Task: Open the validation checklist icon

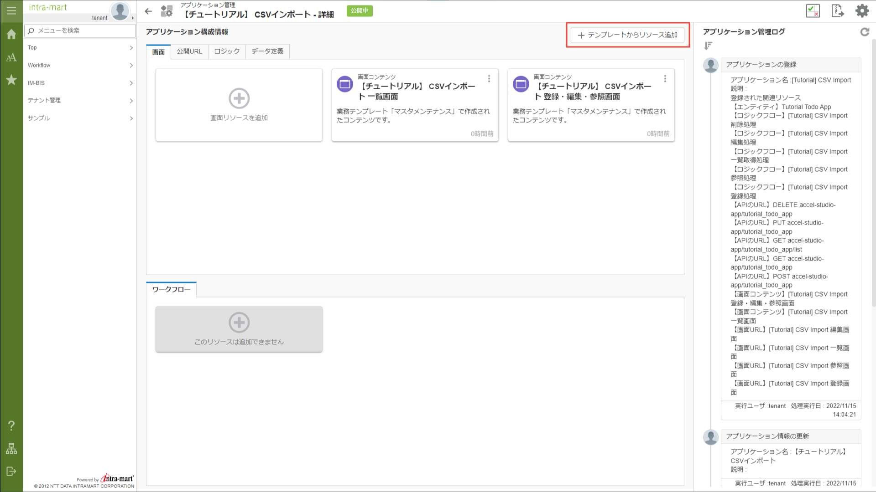Action: [813, 10]
